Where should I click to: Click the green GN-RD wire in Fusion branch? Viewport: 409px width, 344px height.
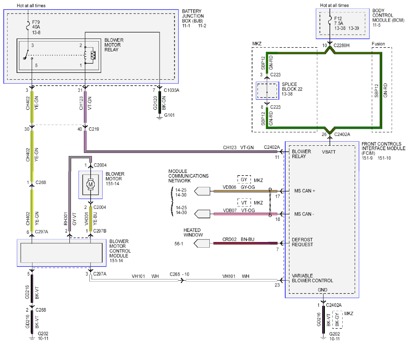coord(381,90)
